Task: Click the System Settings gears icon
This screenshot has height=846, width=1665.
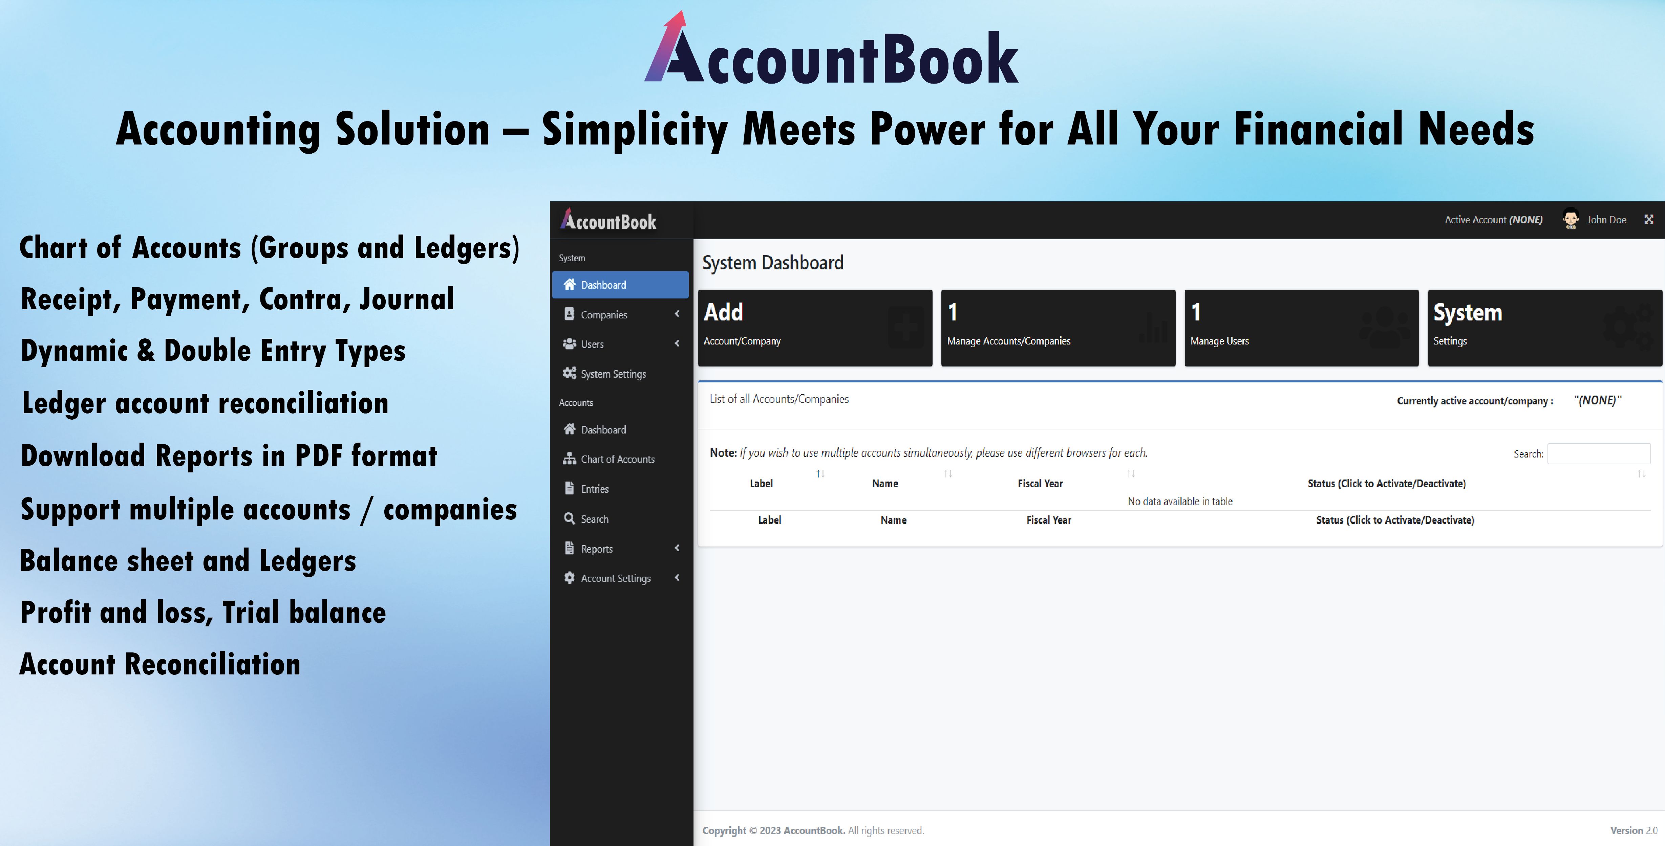Action: [x=569, y=373]
